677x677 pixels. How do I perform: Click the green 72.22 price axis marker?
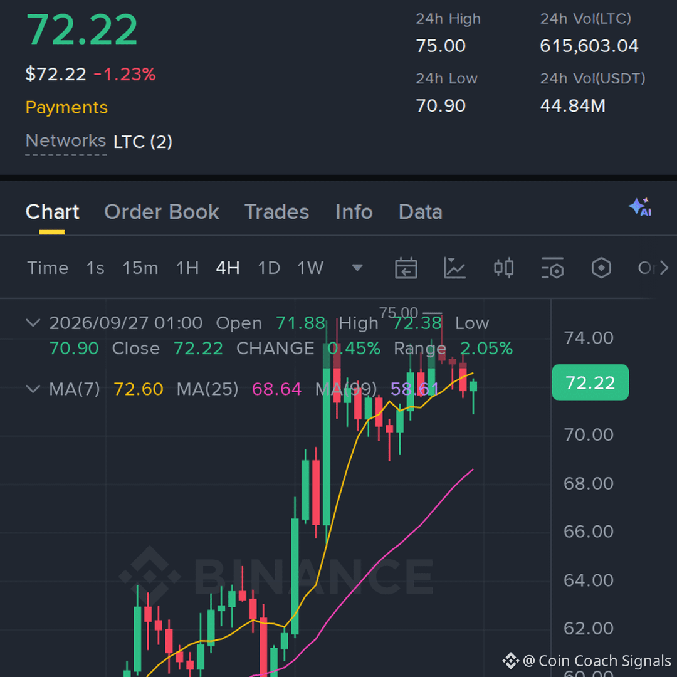pos(590,382)
